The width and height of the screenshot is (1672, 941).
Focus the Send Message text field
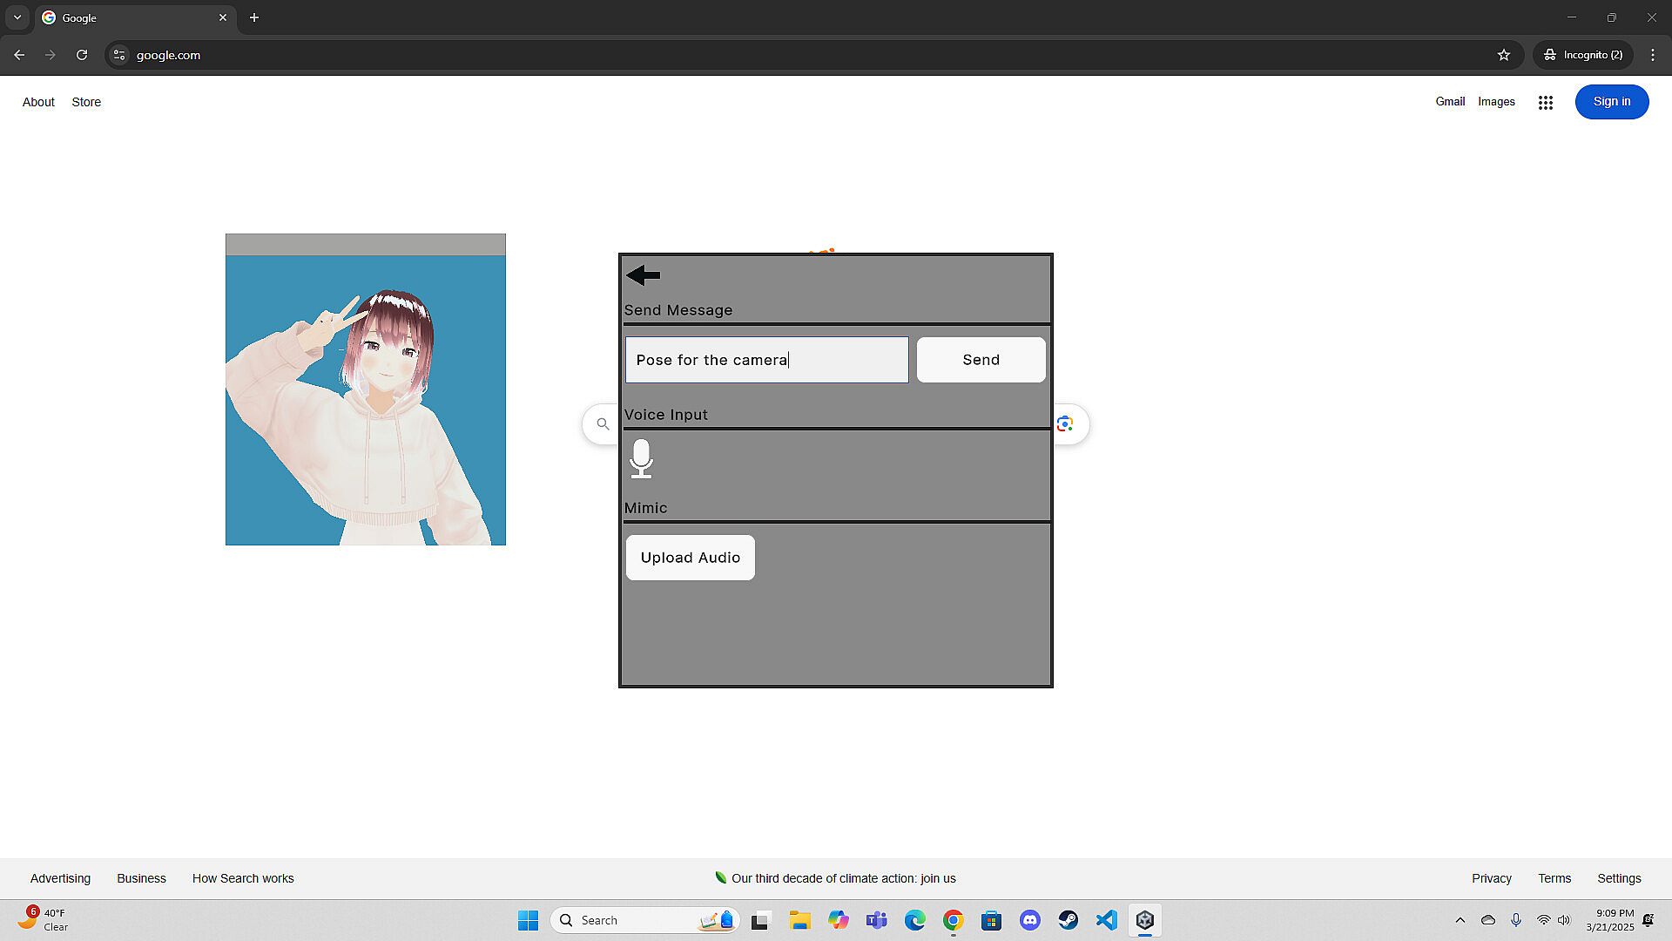[766, 360]
